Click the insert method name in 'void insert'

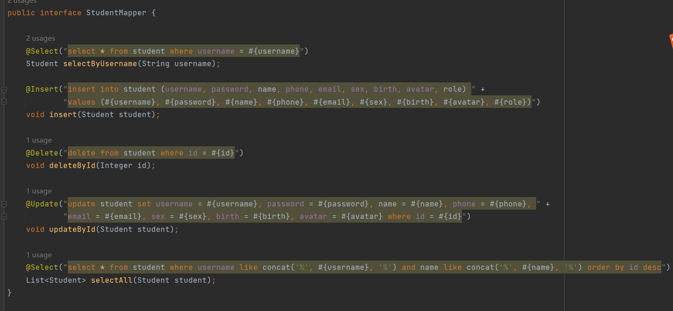tap(63, 115)
